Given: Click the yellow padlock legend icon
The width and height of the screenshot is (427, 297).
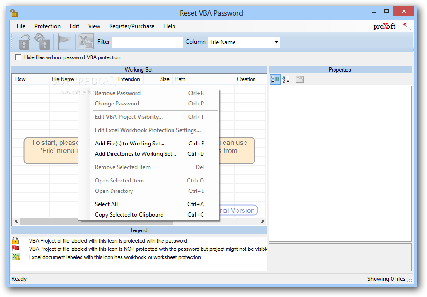Looking at the screenshot, I should (15, 240).
